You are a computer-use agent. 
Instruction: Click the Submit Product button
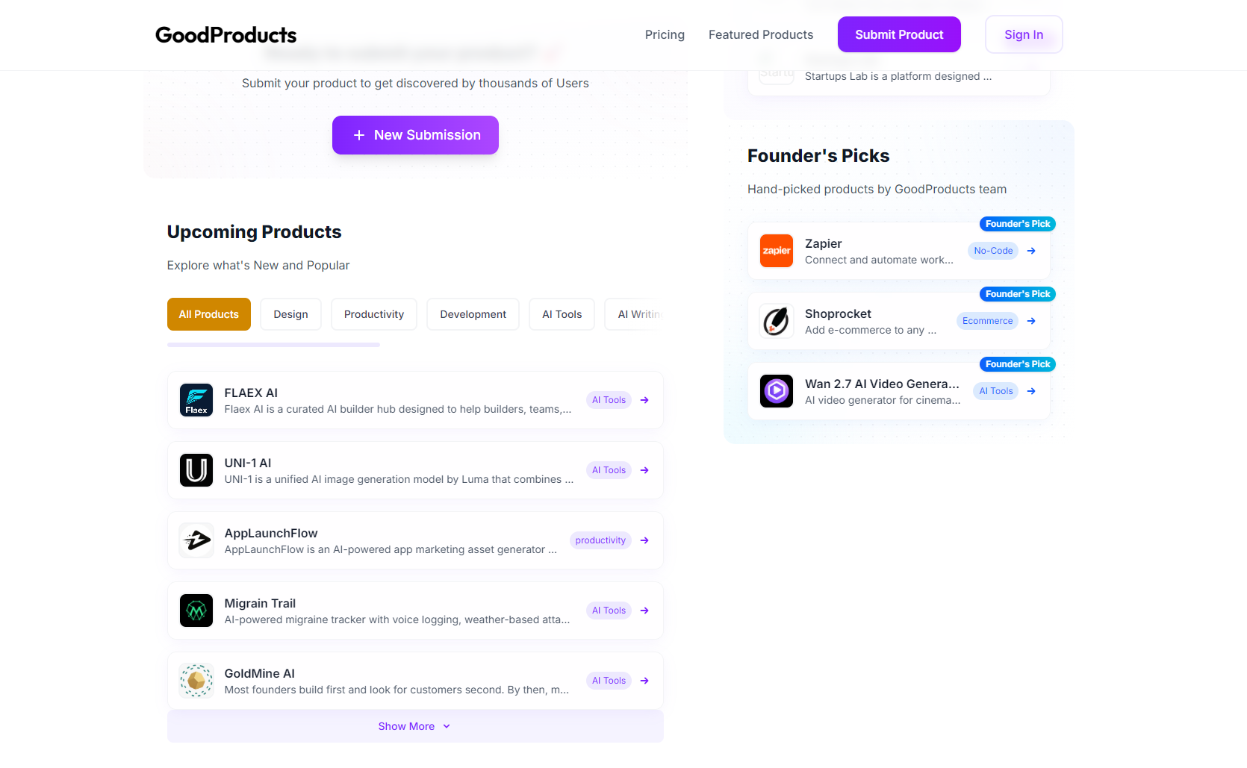coord(899,34)
